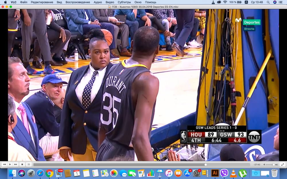Click the remaining time display -27:40
This screenshot has width=287, height=179.
click(x=257, y=164)
